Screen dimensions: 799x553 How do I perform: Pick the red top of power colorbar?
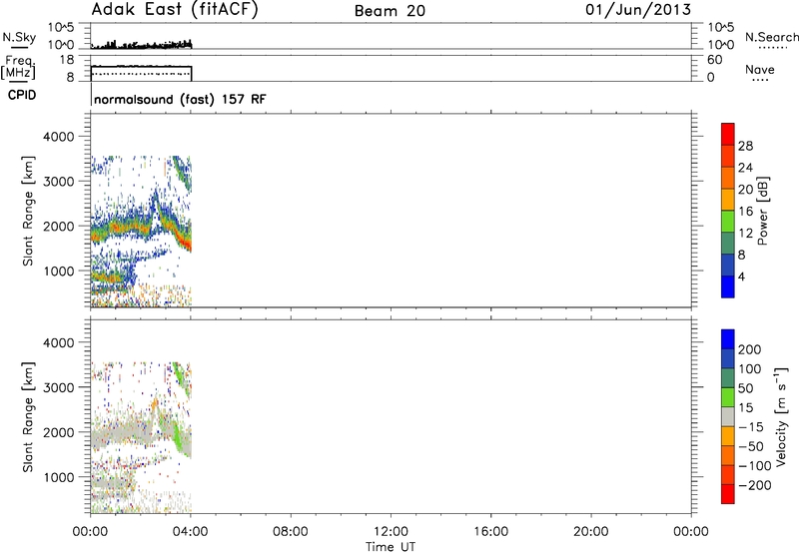point(728,134)
